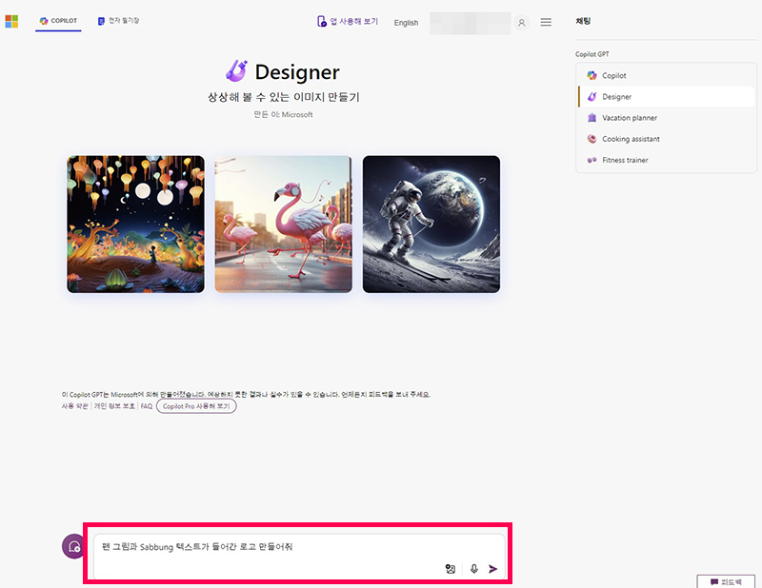Click the microphone voice input icon
This screenshot has height=588, width=762.
point(473,569)
